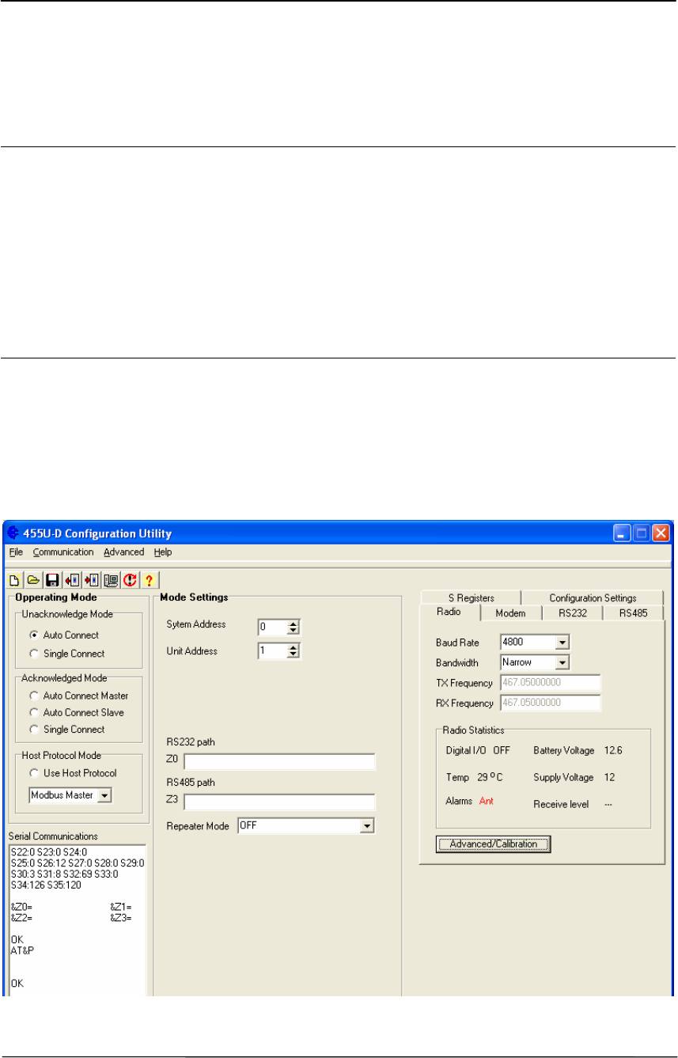Open the Bandwidth dropdown
This screenshot has width=678, height=1058.
tap(562, 662)
